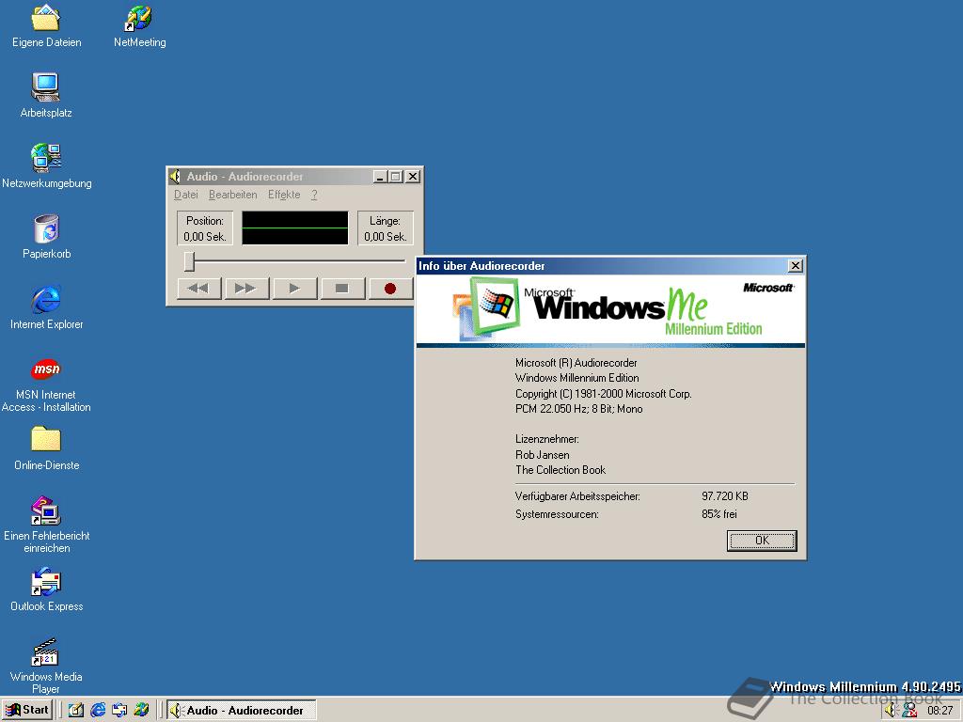963x722 pixels.
Task: Click the Audiorecorder rewind to start button
Action: coord(199,288)
